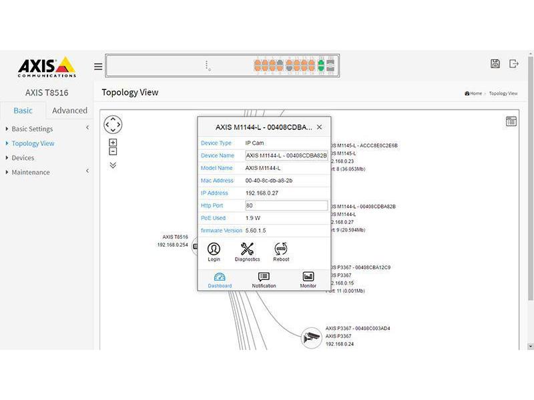Click the pan navigation control
The image size is (534, 400).
[113, 124]
